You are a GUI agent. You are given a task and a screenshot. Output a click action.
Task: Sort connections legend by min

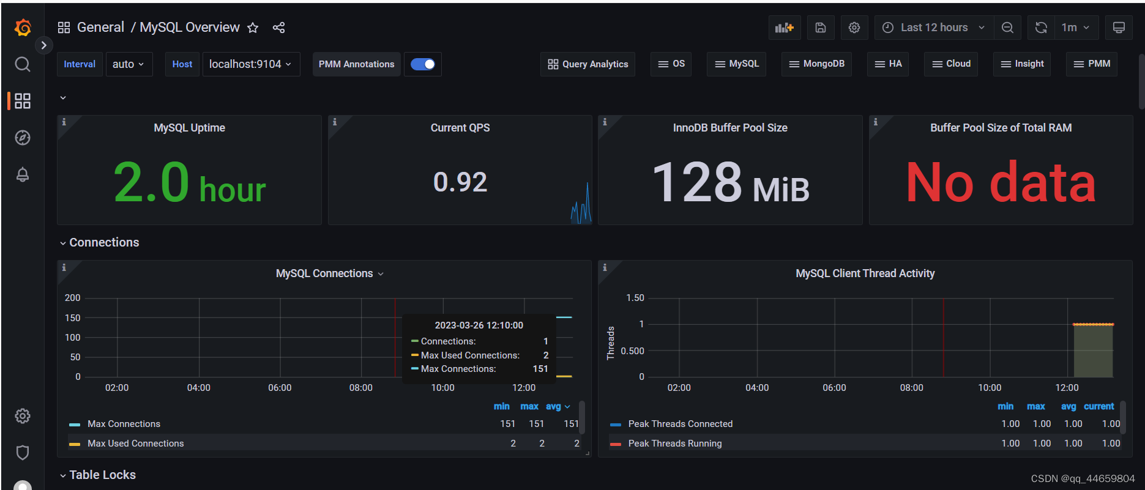point(501,406)
